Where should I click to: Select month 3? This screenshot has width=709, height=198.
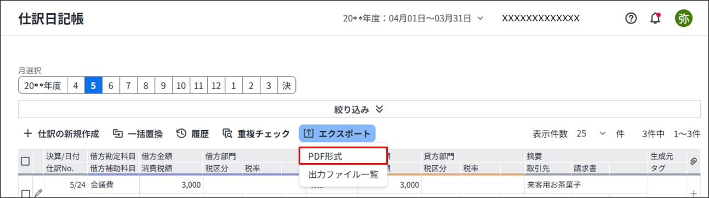tap(268, 85)
